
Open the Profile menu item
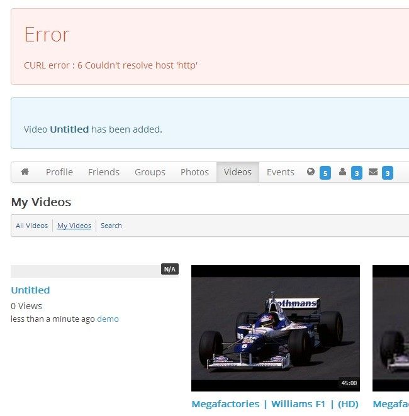pyautogui.click(x=59, y=172)
